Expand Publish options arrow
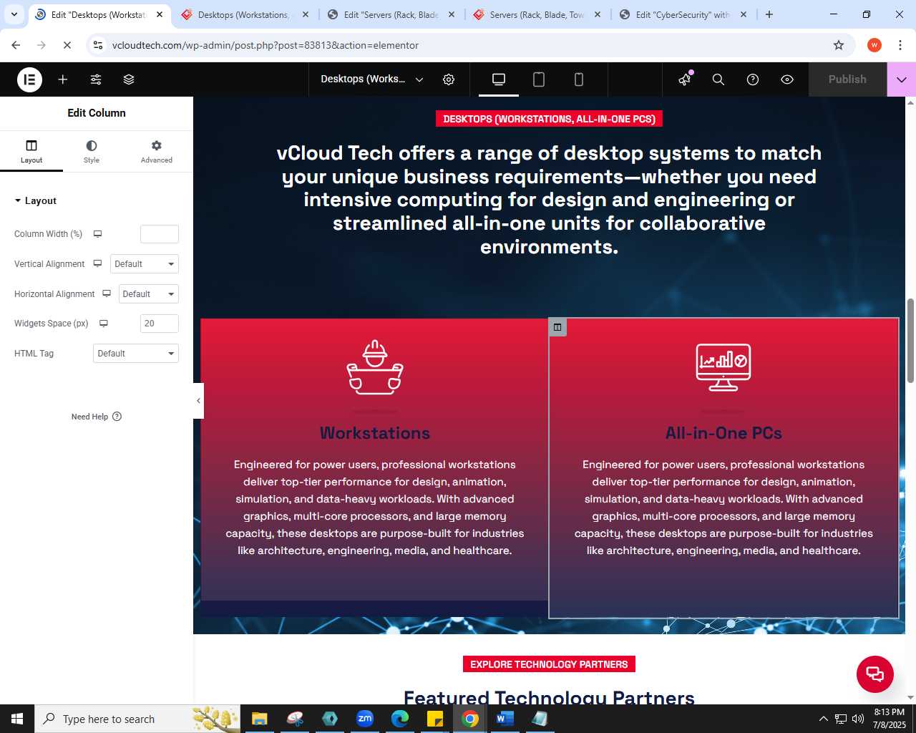This screenshot has height=733, width=916. (x=902, y=79)
